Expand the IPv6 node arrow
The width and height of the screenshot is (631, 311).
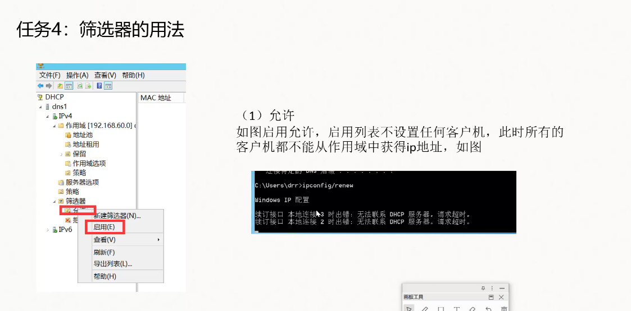[48, 230]
